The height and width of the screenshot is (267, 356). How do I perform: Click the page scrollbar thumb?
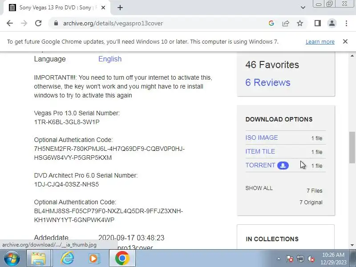click(x=352, y=147)
